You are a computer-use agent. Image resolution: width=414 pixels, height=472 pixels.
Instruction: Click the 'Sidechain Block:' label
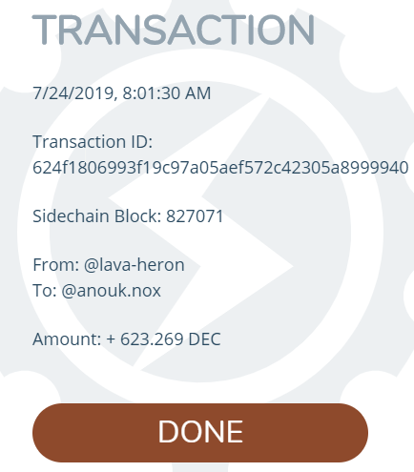coord(97,216)
